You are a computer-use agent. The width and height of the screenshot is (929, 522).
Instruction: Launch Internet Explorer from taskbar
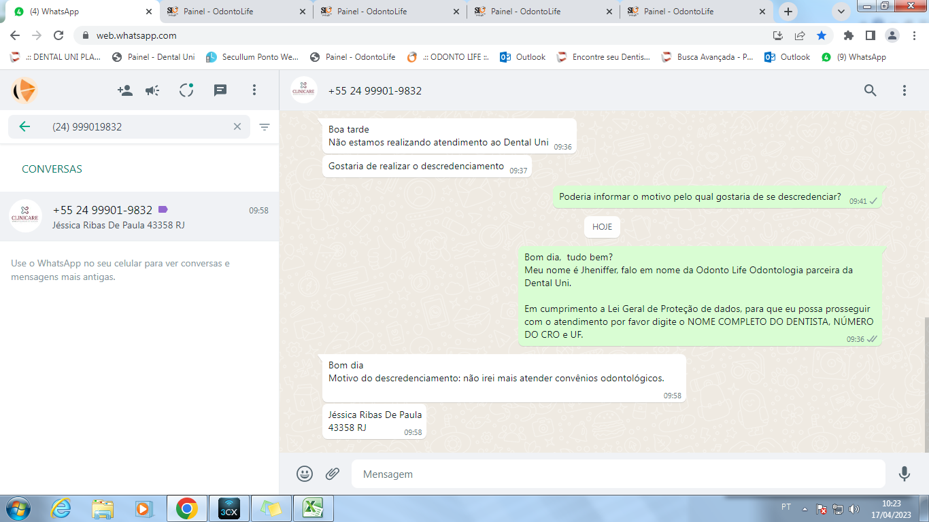[61, 508]
